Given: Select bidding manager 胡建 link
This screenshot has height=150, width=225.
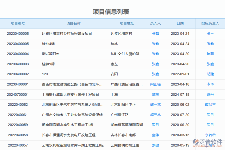Looking at the screenshot, I should pos(210,74).
